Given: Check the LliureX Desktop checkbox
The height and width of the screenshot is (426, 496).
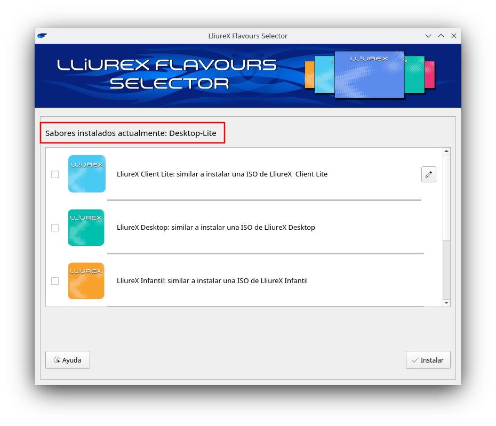Looking at the screenshot, I should (x=55, y=228).
